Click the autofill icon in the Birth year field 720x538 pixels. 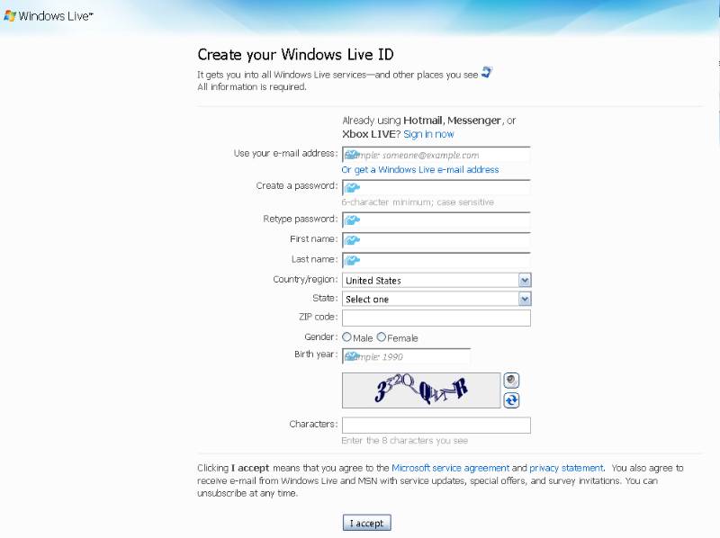coord(352,356)
